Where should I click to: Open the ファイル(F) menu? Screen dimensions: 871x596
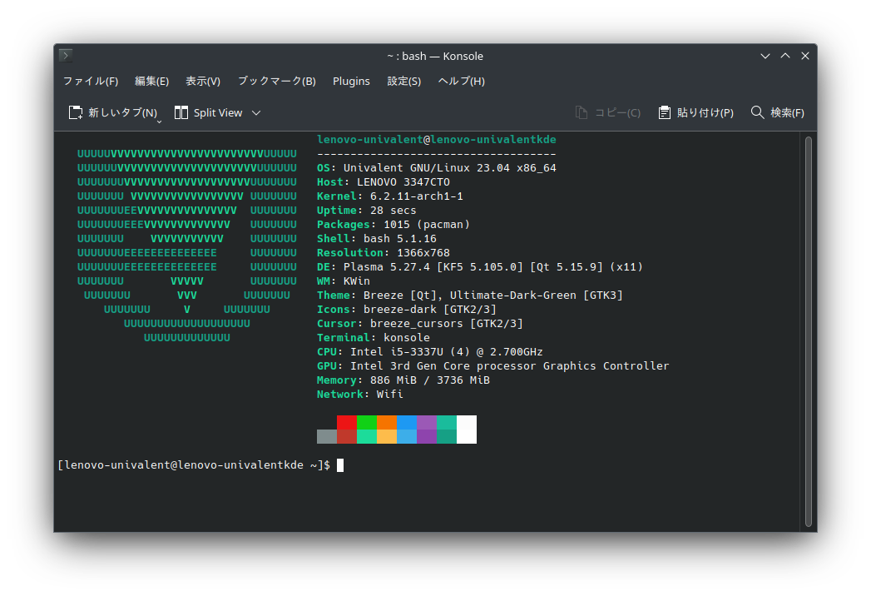click(x=91, y=82)
